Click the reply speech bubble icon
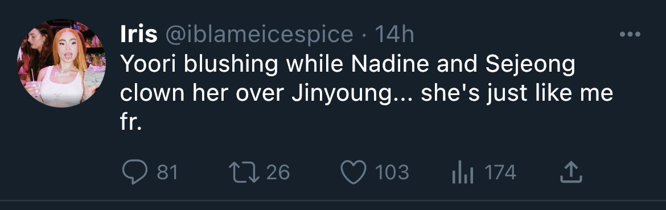The image size is (666, 210). [x=134, y=172]
